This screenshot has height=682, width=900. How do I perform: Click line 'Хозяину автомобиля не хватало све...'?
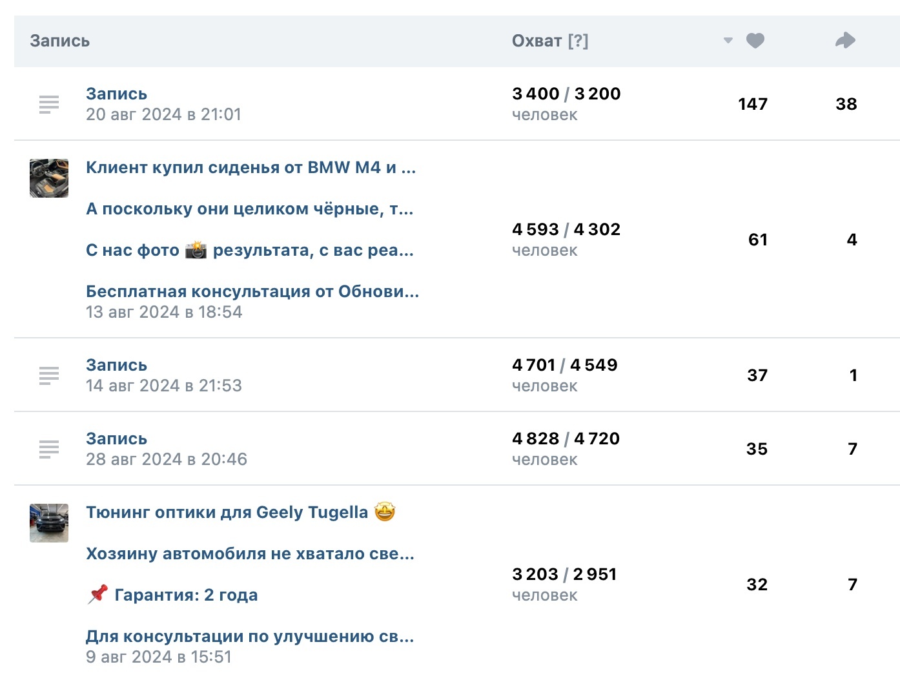click(x=251, y=553)
